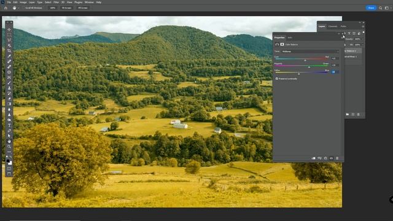Viewport: 393px width, 221px height.
Task: Select the Eraser tool
Action: [9, 98]
